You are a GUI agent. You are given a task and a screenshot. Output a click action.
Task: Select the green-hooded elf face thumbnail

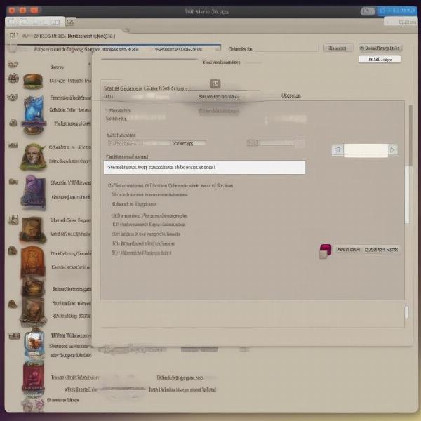[x=32, y=156]
